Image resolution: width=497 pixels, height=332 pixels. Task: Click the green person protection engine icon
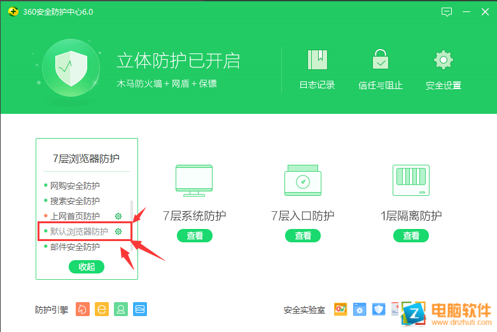click(121, 309)
